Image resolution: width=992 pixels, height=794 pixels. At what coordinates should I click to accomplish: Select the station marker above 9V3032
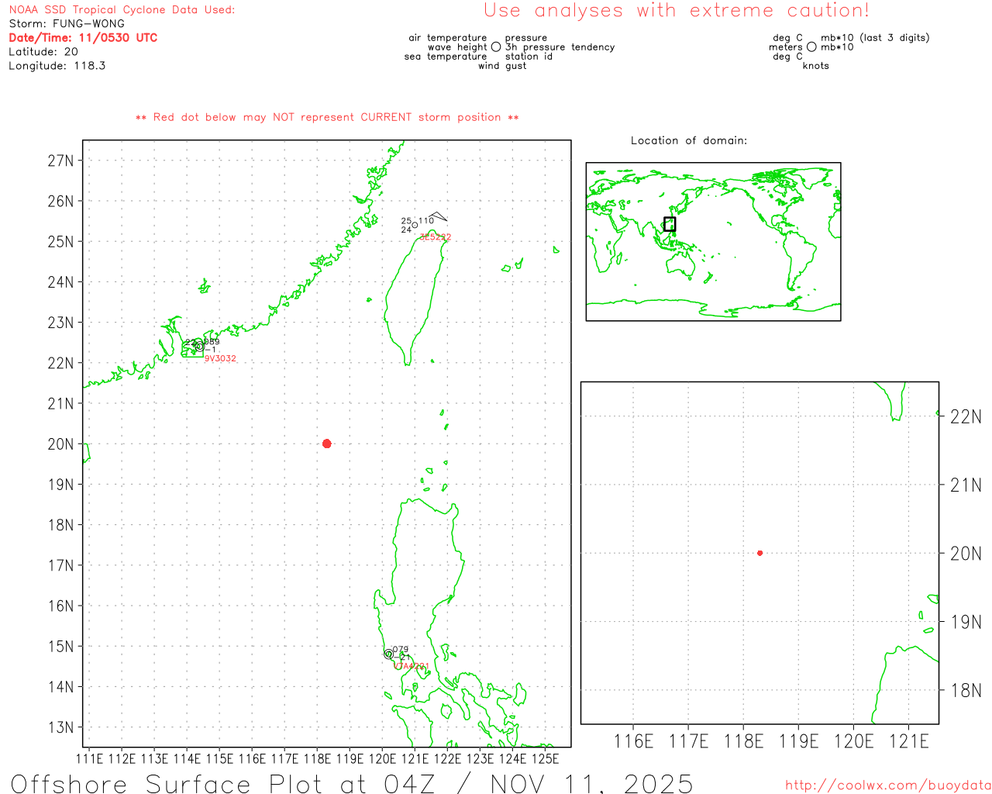point(199,347)
